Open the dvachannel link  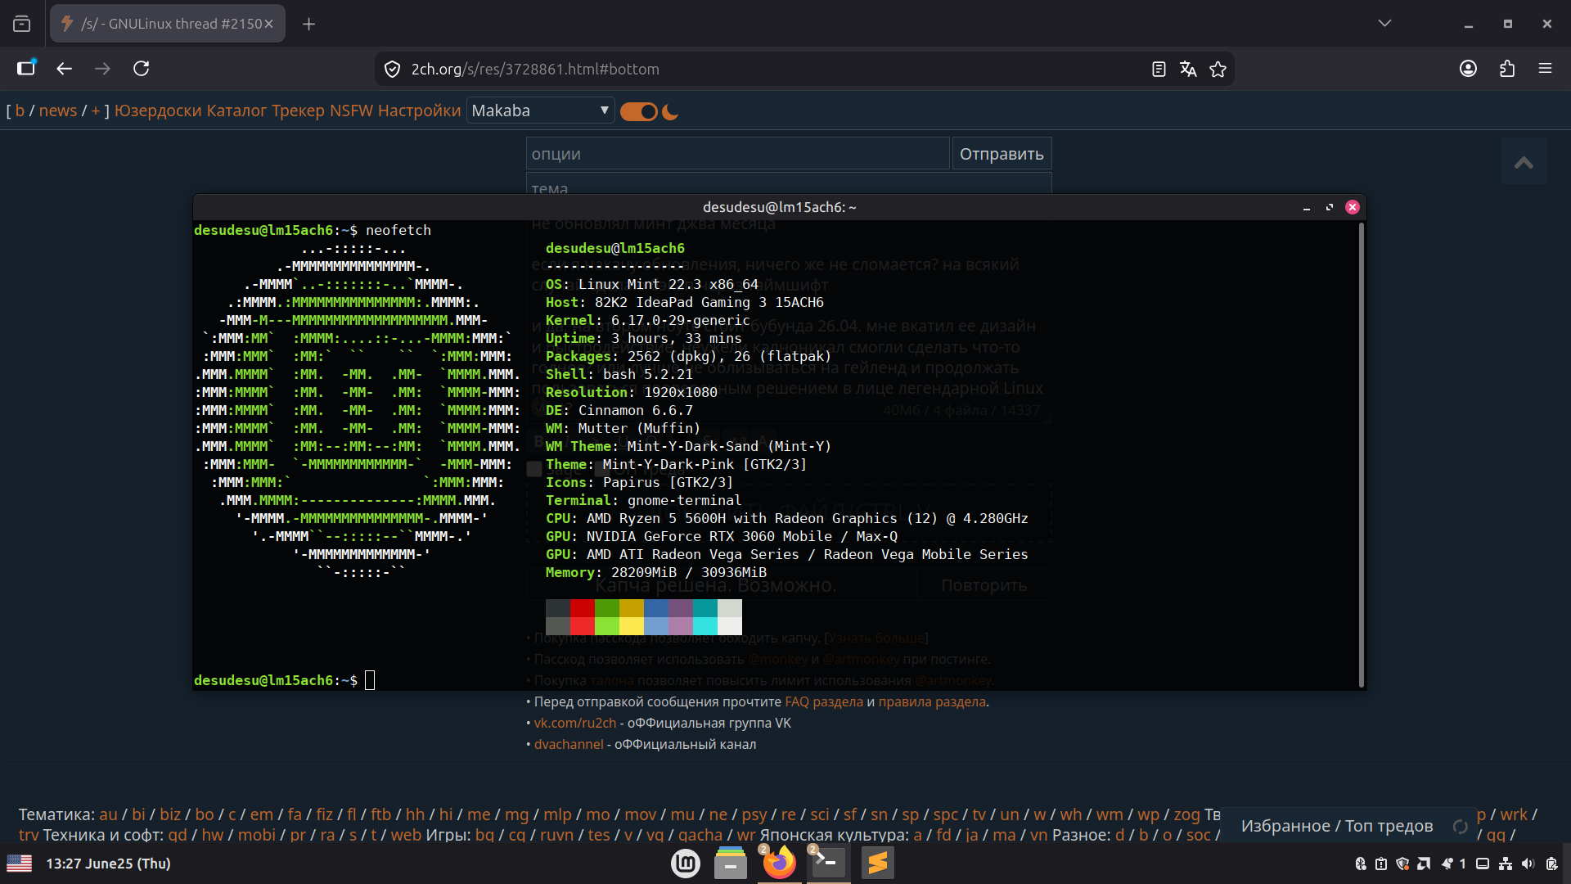[x=569, y=744]
